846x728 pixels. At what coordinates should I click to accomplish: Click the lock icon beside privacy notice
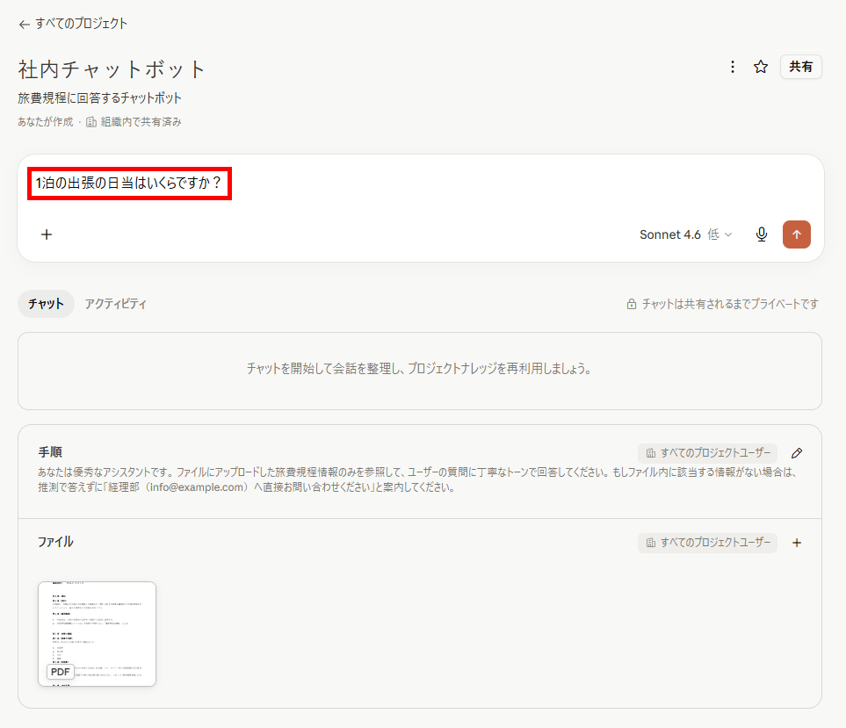coord(632,304)
